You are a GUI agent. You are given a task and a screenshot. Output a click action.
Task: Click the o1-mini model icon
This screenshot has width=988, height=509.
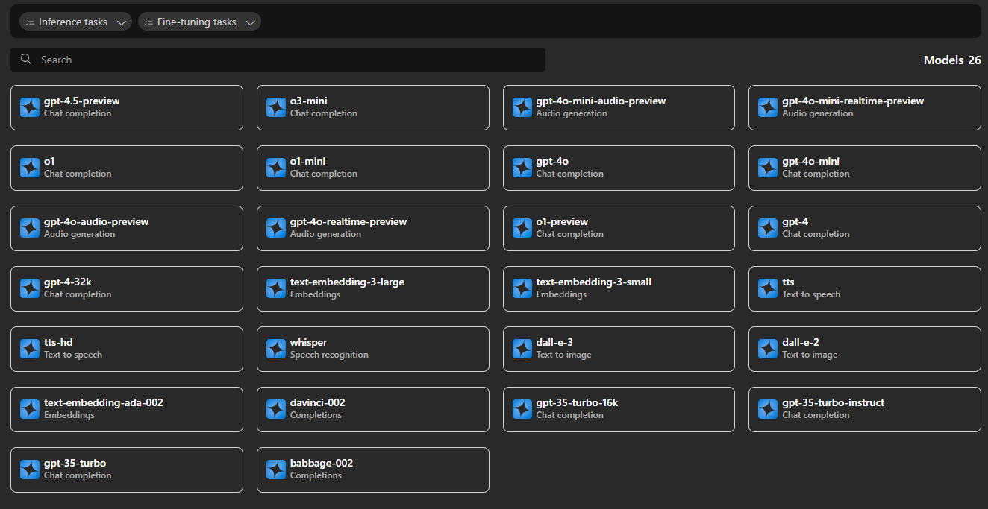276,168
